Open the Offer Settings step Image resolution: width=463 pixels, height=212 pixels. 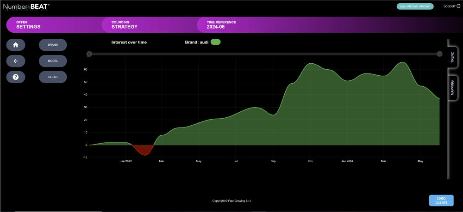point(53,25)
